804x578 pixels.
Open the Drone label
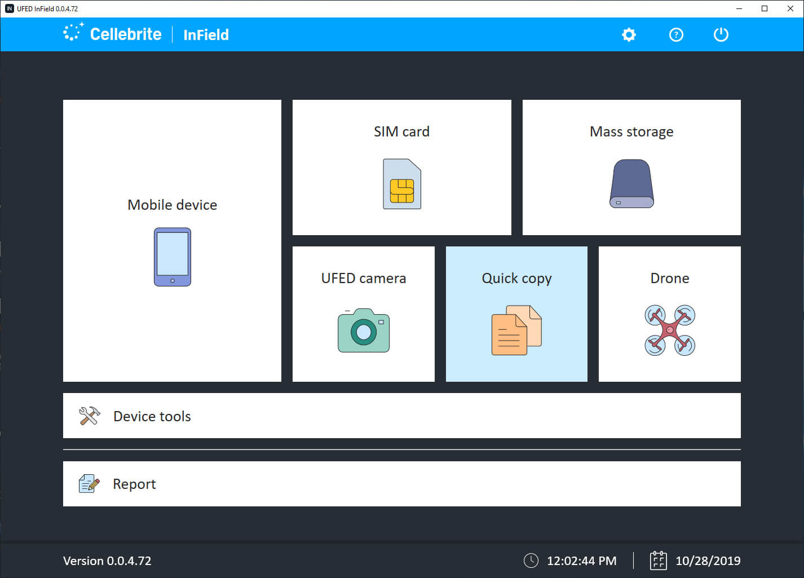(670, 278)
